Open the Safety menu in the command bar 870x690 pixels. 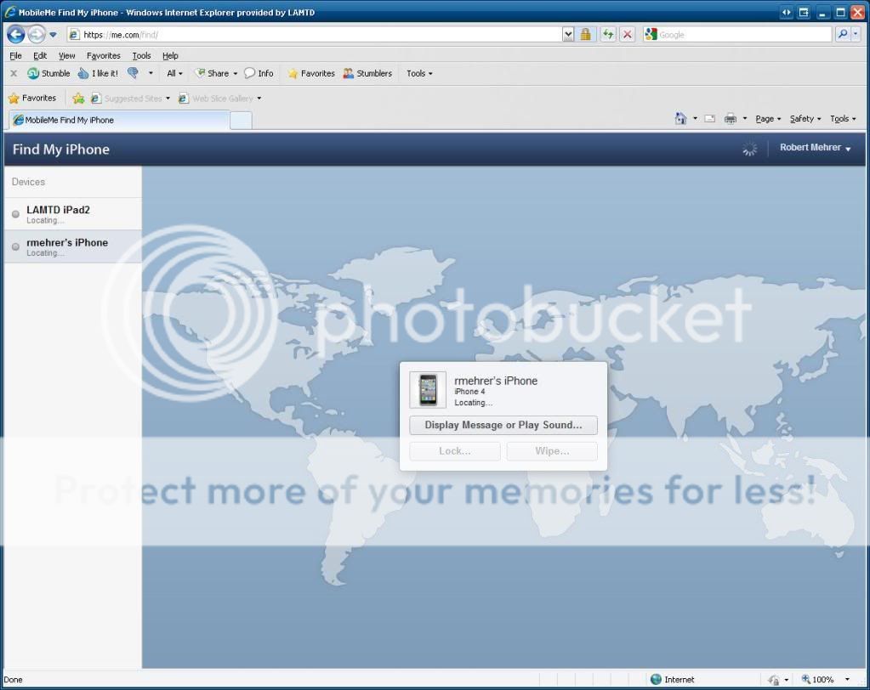click(805, 119)
